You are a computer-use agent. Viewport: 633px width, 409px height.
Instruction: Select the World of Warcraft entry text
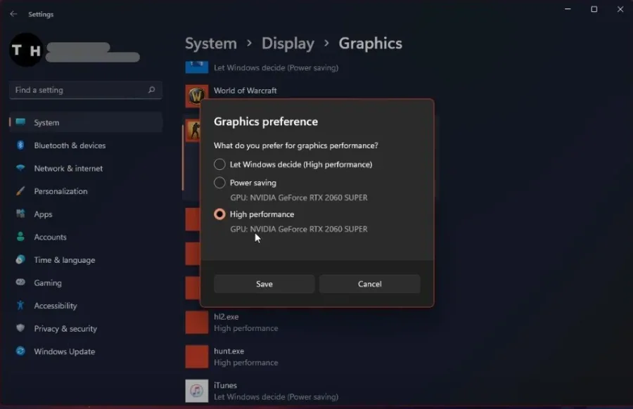[x=245, y=91]
